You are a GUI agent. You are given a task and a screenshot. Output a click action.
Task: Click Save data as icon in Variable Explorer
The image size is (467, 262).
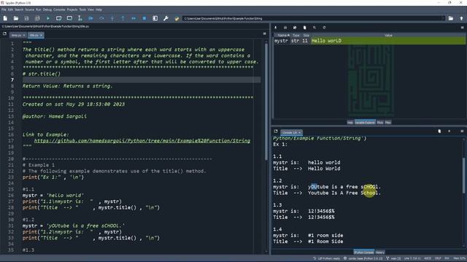click(x=295, y=28)
